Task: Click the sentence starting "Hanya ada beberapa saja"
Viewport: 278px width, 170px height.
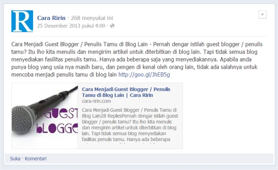Action: (x=158, y=60)
